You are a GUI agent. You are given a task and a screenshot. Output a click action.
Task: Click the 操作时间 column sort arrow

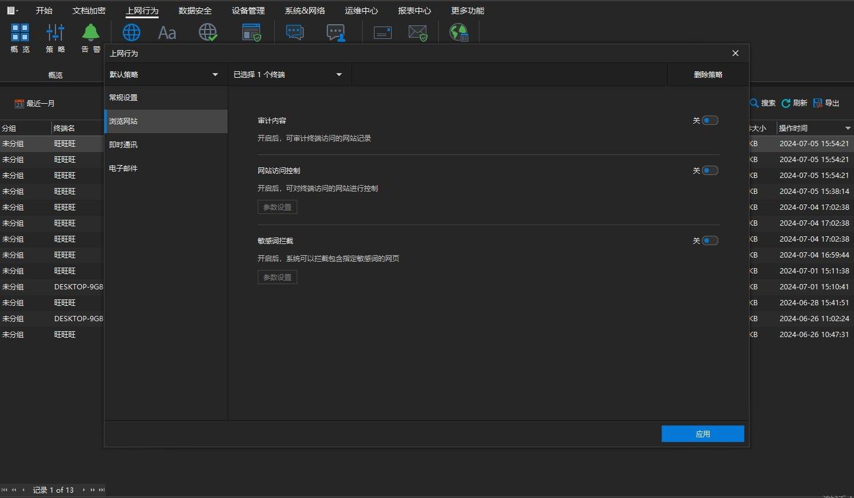pos(848,128)
